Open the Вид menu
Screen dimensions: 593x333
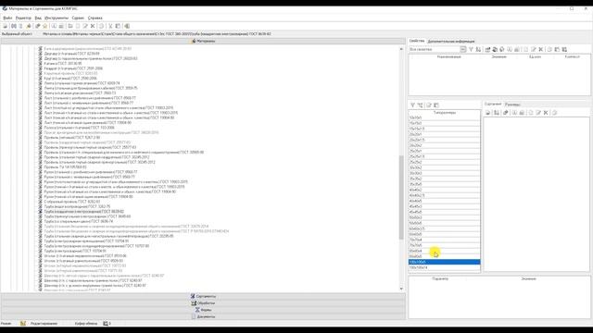(38, 18)
